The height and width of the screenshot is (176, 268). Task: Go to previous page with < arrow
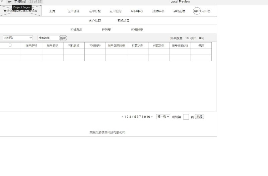123,117
